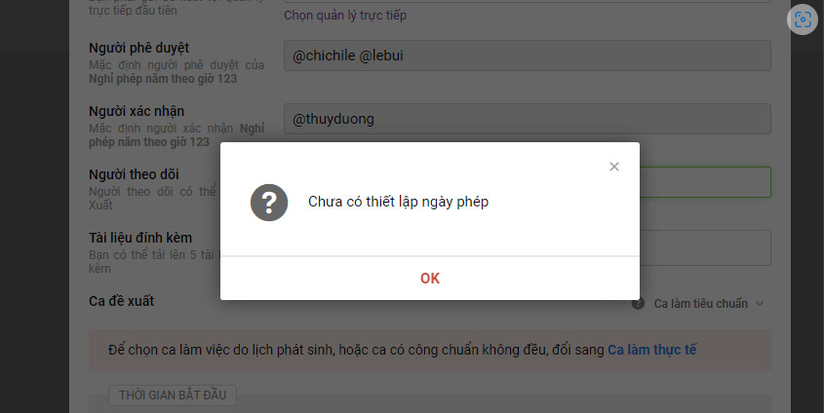Click the Người phê duyệt field with @chichile
The width and height of the screenshot is (824, 413).
click(528, 56)
